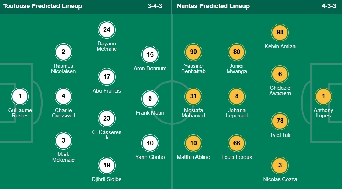Select Tylel Tati's number 78 badge

click(x=280, y=121)
